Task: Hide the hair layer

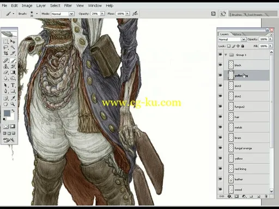Action: coord(220,116)
